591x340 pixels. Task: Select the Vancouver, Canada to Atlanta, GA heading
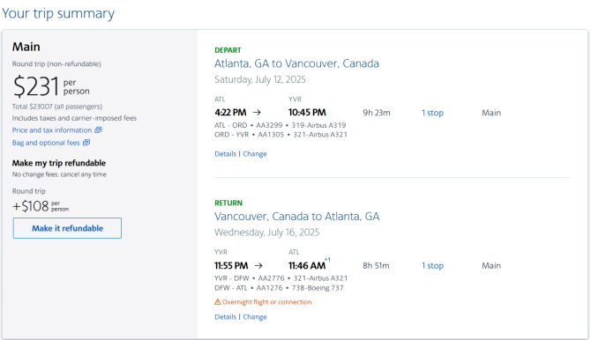(x=297, y=217)
